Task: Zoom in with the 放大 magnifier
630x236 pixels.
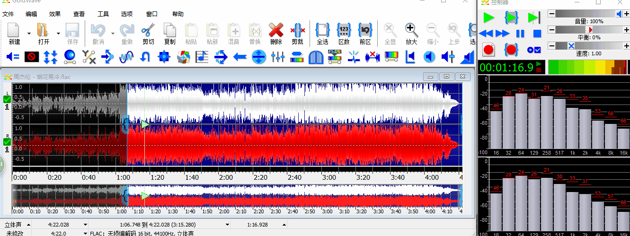Action: pos(411,34)
